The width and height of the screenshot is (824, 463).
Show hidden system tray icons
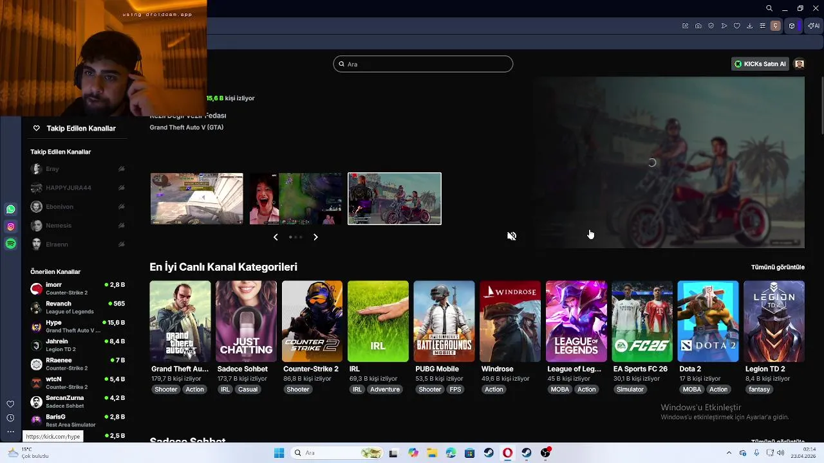coord(729,453)
